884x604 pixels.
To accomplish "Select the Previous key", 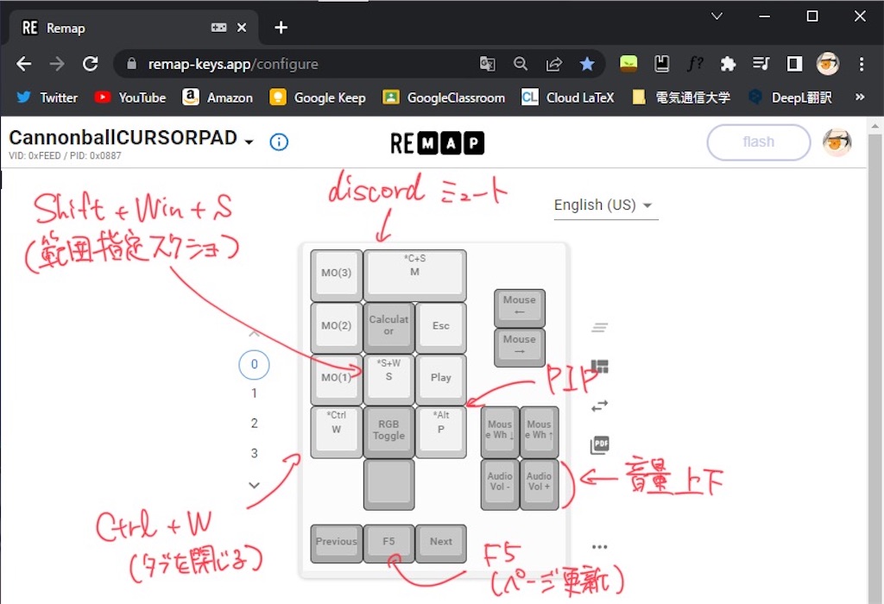I will pos(336,543).
